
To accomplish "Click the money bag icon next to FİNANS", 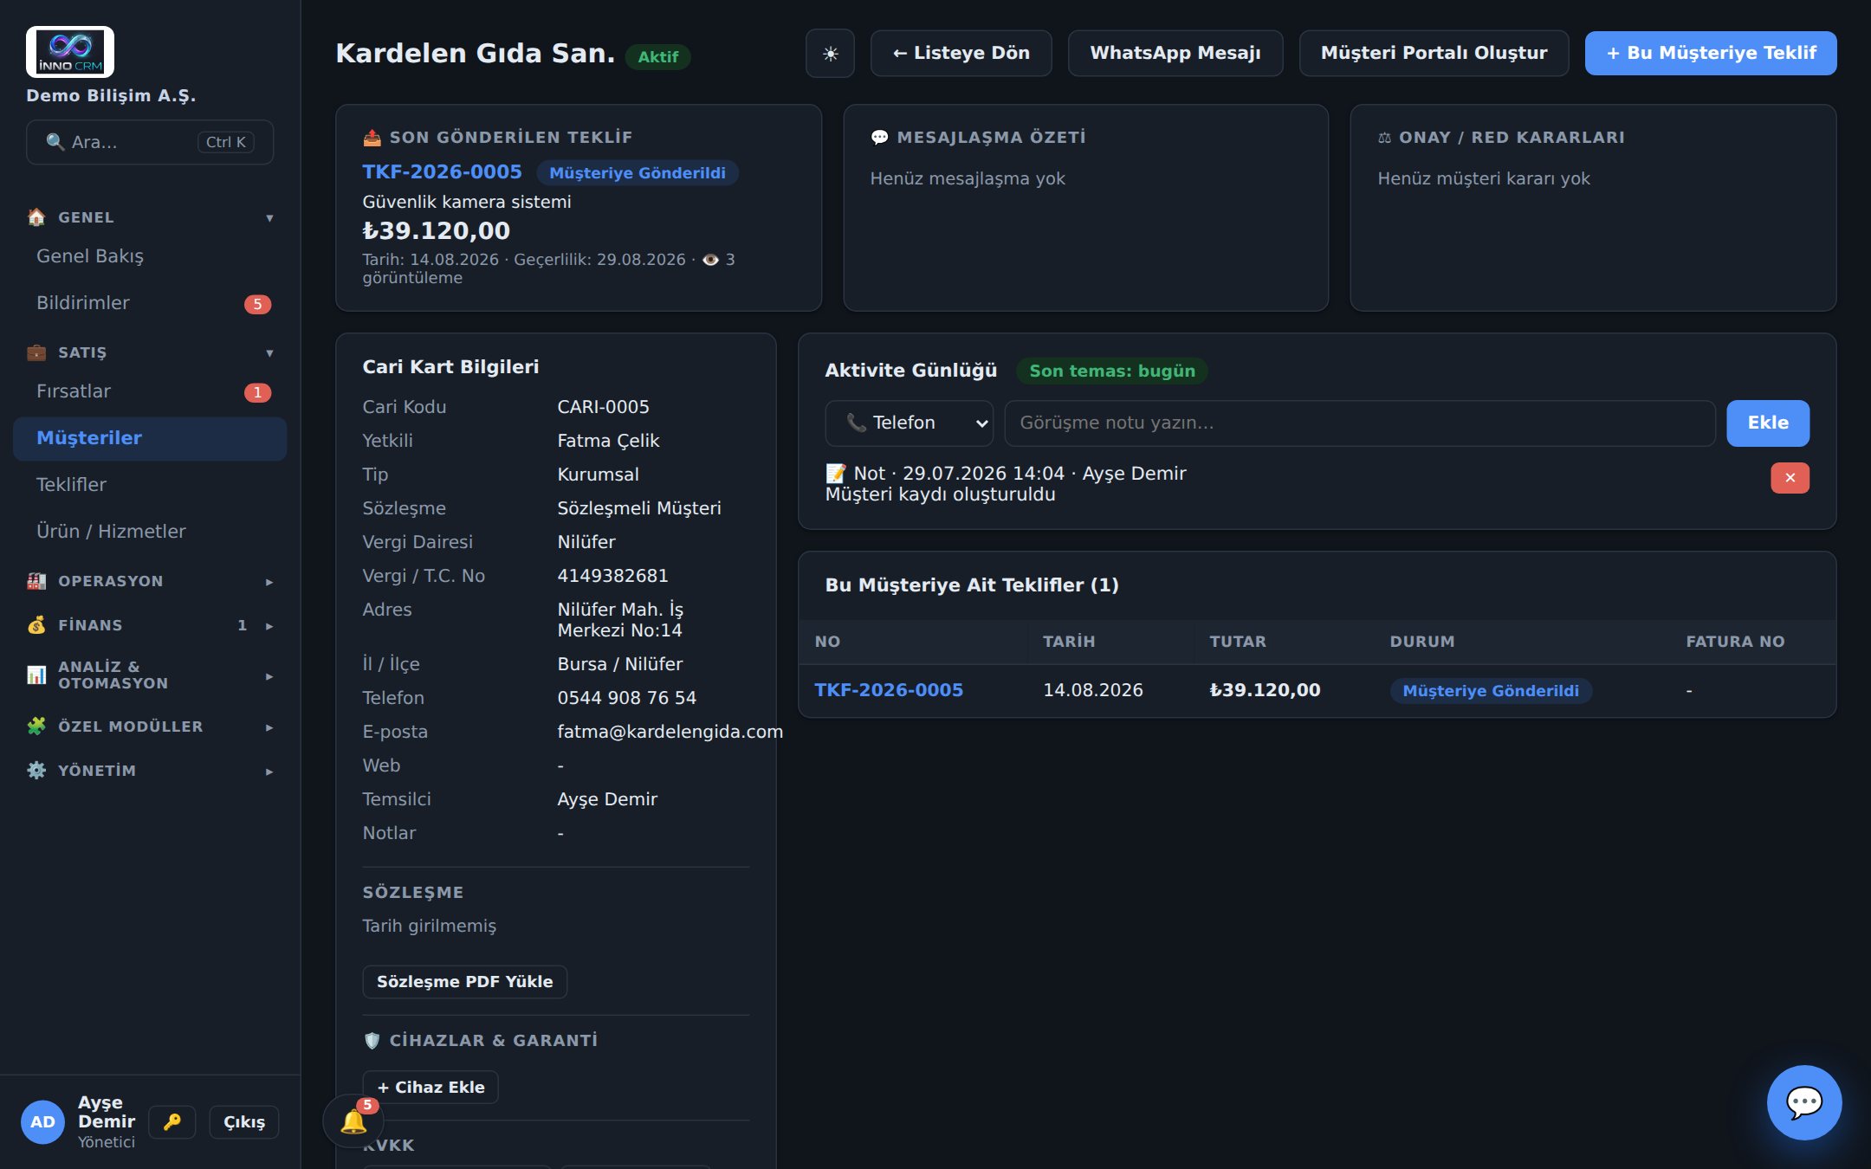I will 36,625.
